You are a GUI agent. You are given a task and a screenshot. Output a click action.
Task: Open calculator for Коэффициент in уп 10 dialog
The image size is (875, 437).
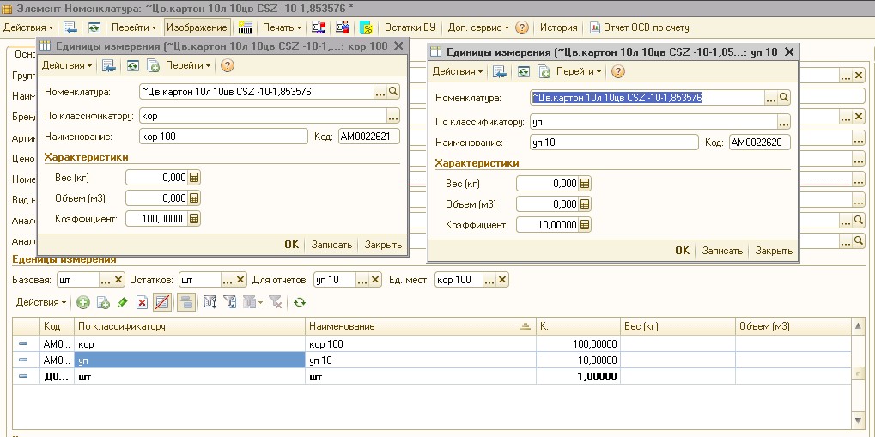(585, 225)
